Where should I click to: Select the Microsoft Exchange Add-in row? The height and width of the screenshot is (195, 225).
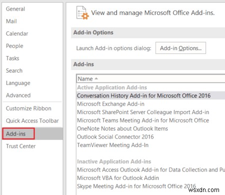click(151, 104)
